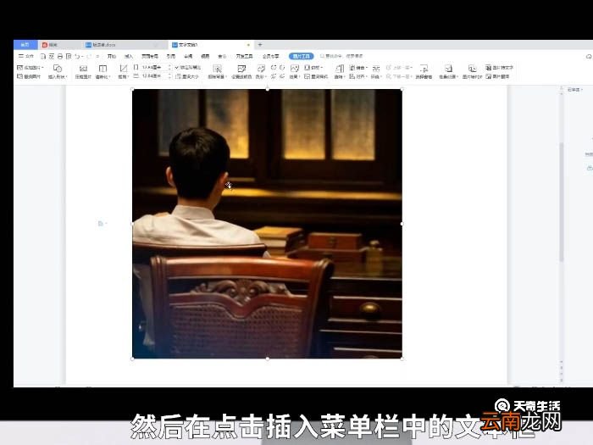The height and width of the screenshot is (445, 593).
Task: Open the quick access toolbar customize arrow
Action: [x=97, y=57]
